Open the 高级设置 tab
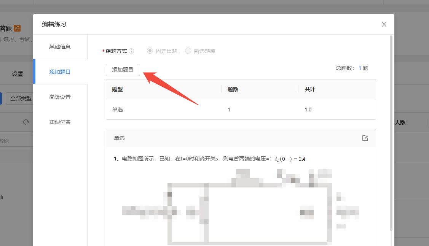 [60, 97]
